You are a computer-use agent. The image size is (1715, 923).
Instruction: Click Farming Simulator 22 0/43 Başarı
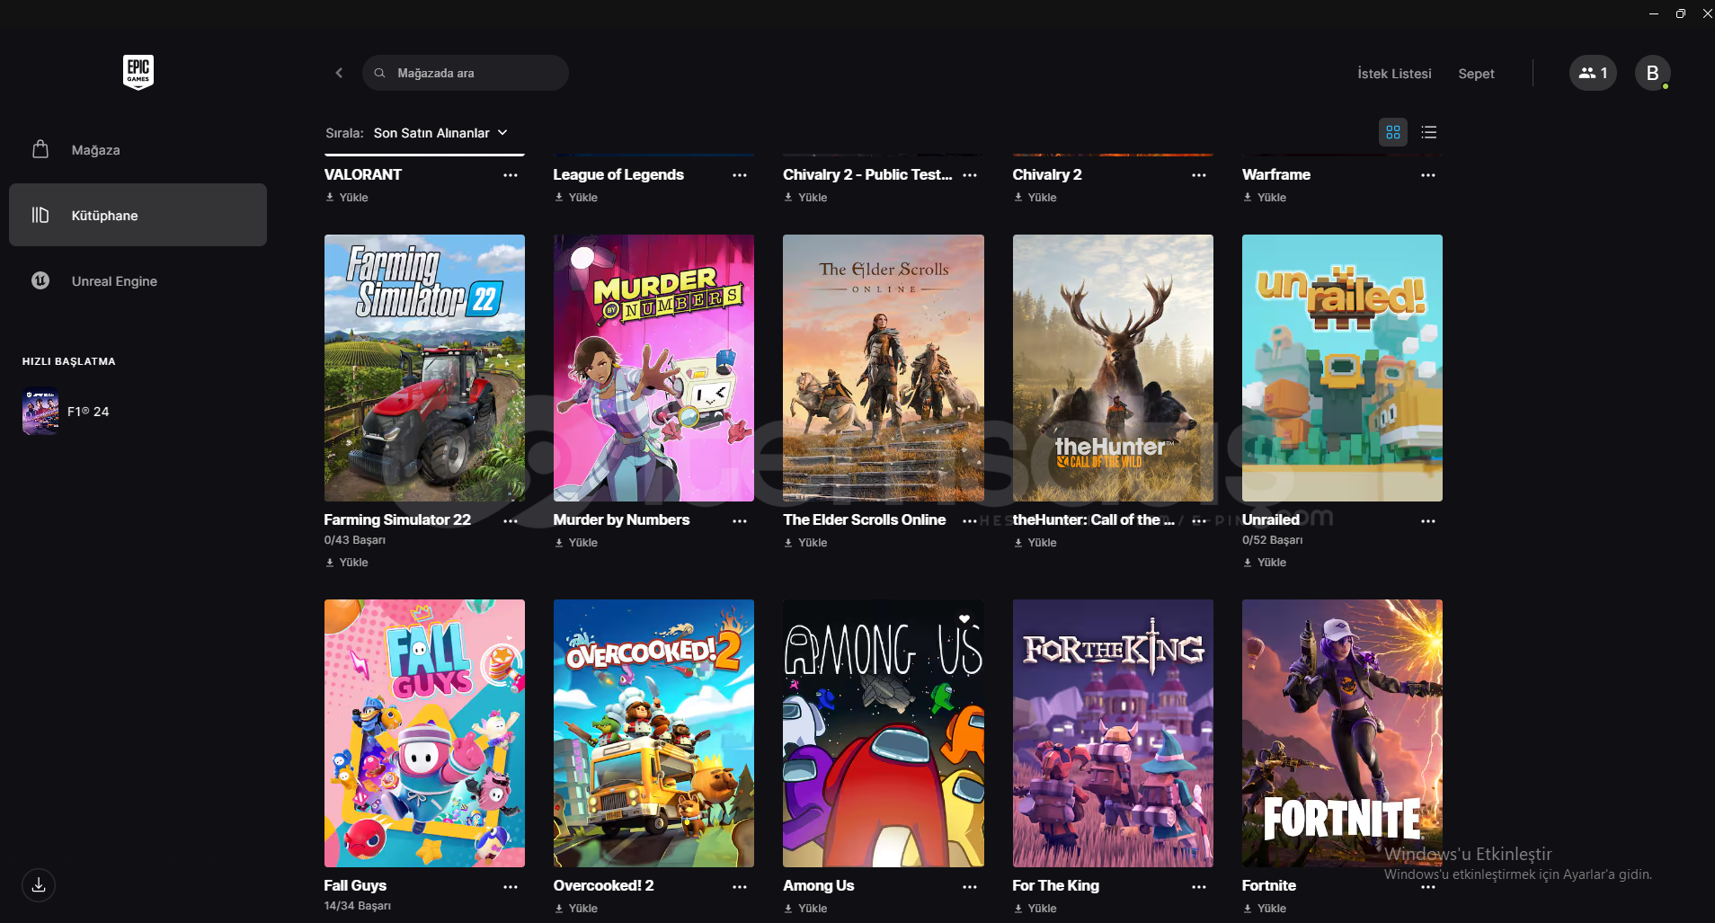pyautogui.click(x=355, y=540)
